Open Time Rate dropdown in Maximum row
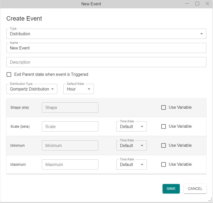Viewport: 213px width, 203px height. pos(132,164)
